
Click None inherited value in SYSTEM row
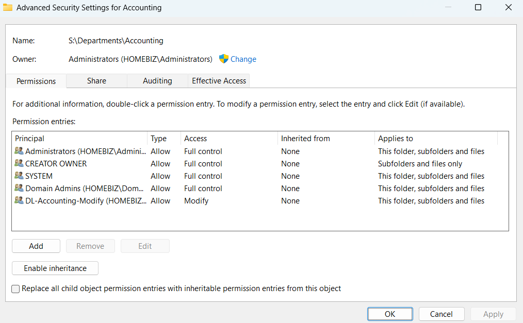click(290, 176)
